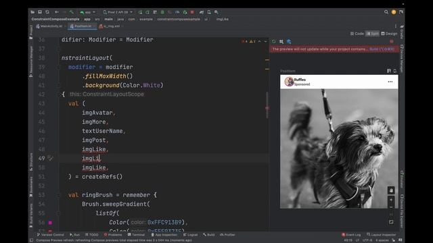Click the Sync/reload icon in toolbar
The height and width of the screenshot is (243, 433).
click(x=47, y=12)
